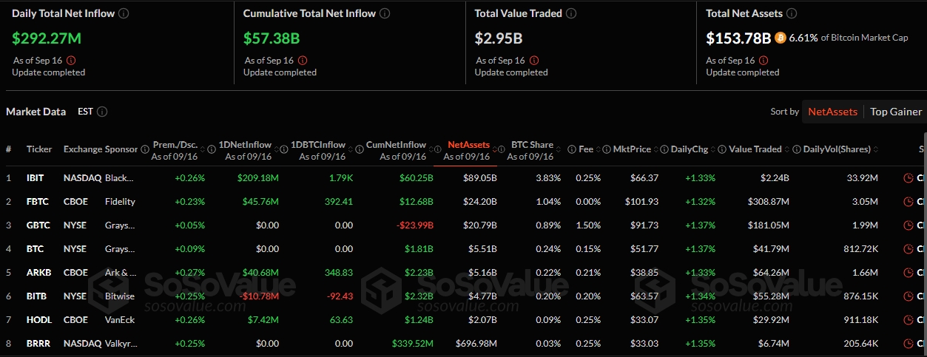This screenshot has height=357, width=927.
Task: Click Exchange column header
Action: pyautogui.click(x=82, y=149)
